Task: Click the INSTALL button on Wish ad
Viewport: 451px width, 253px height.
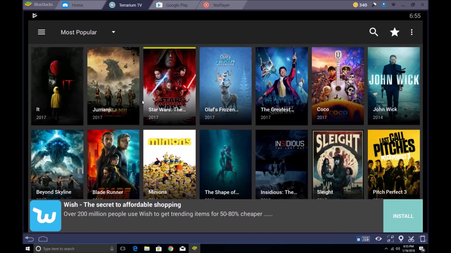Action: (x=403, y=216)
